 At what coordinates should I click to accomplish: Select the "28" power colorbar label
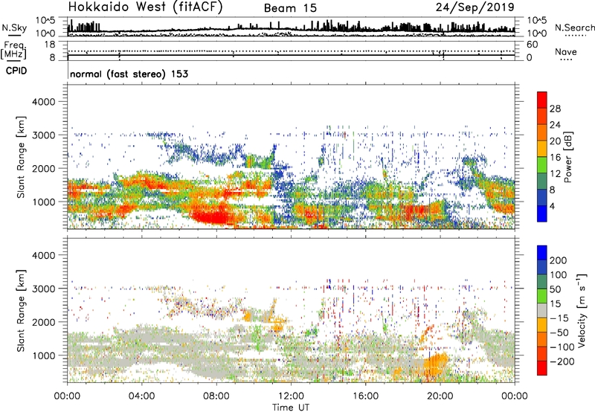pyautogui.click(x=555, y=109)
